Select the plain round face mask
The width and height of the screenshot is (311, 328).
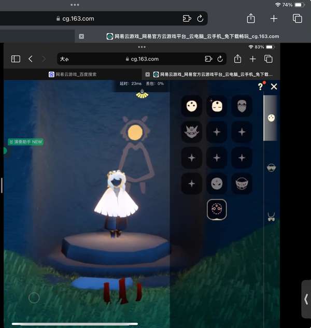click(x=191, y=106)
